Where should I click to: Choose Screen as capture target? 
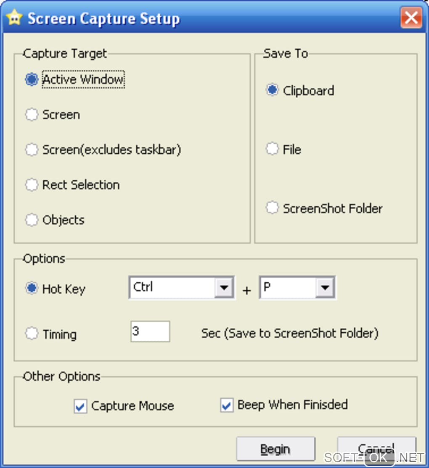[32, 115]
